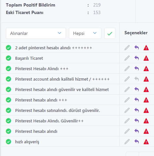
Task: Click the 'Pinterest Hesabı Alındı. Güvenilir++' text
Action: coord(49,121)
